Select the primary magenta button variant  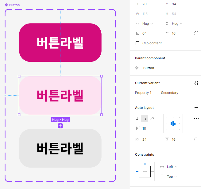pos(60,43)
